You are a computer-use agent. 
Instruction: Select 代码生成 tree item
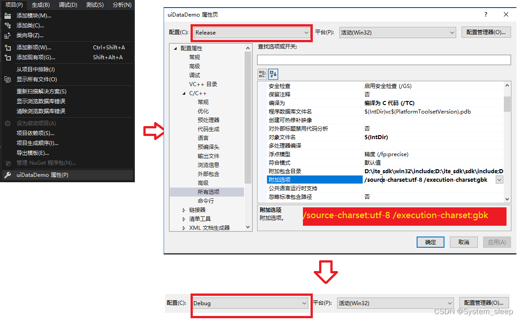click(x=208, y=129)
